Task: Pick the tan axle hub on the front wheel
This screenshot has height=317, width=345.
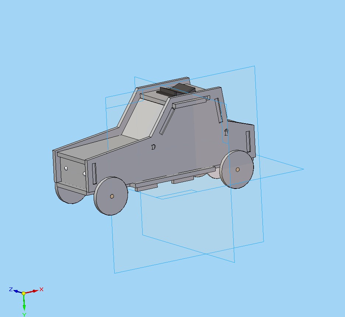Action: pyautogui.click(x=112, y=196)
